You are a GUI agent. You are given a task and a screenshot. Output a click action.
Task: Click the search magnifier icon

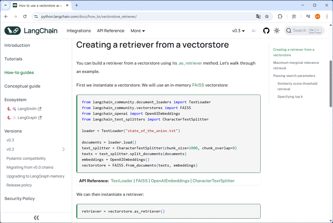tap(289, 31)
